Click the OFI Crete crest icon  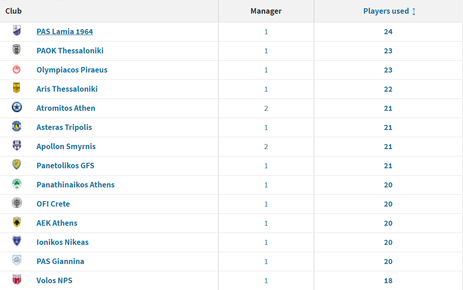point(17,203)
